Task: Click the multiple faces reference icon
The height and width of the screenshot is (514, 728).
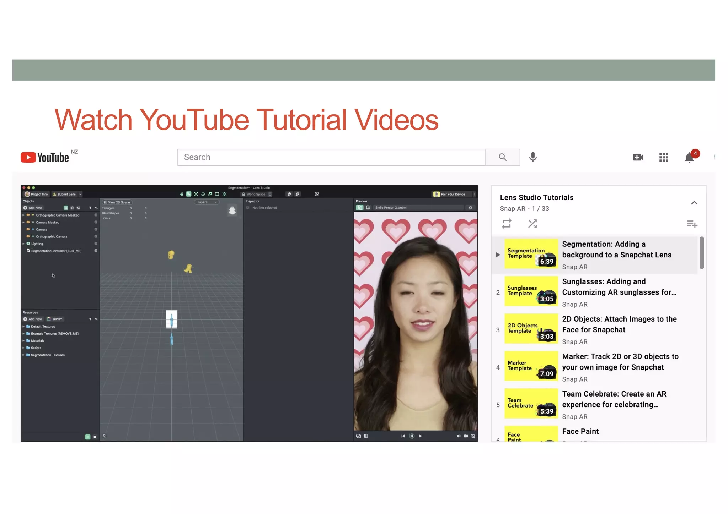Action: click(x=297, y=194)
